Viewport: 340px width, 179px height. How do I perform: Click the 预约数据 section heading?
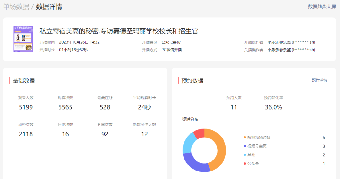192,81
